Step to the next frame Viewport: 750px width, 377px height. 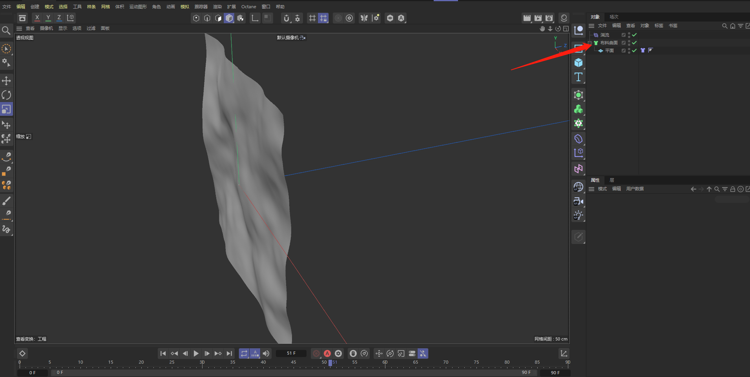tap(207, 353)
